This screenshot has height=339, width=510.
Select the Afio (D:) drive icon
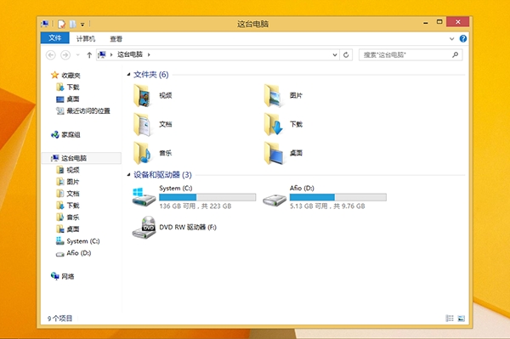[x=275, y=200]
